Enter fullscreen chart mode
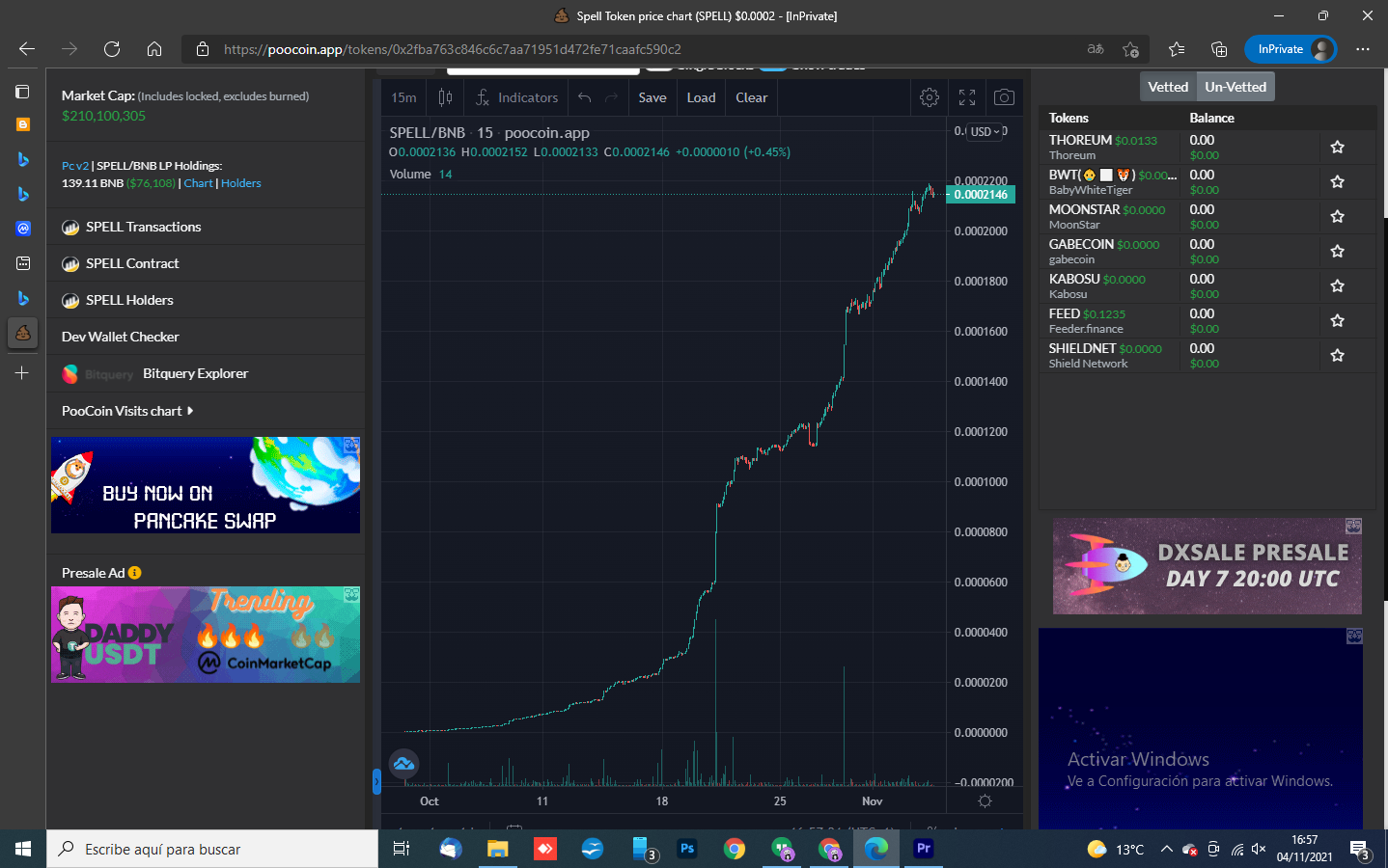Screen dimensions: 1388x868 click(x=967, y=97)
